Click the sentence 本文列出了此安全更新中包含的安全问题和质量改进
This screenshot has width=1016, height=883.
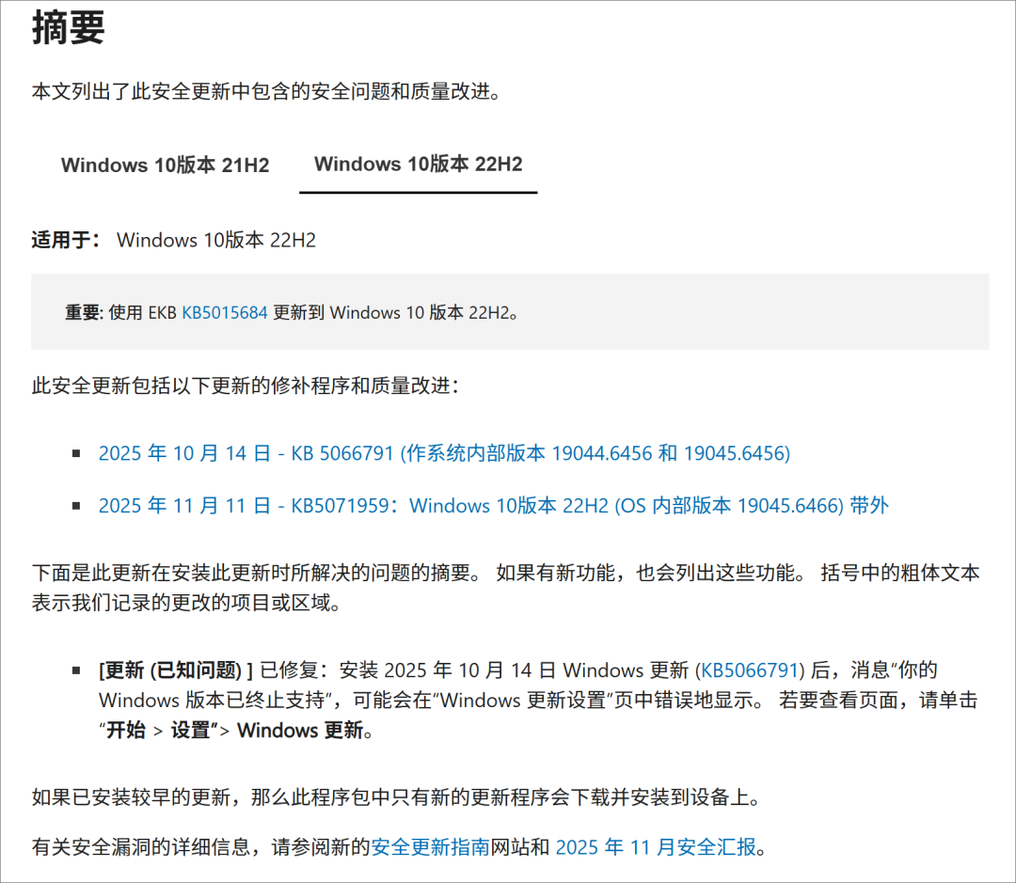[266, 91]
